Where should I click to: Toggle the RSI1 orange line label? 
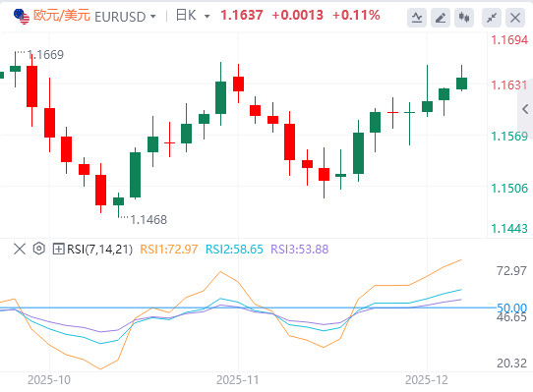click(x=168, y=250)
